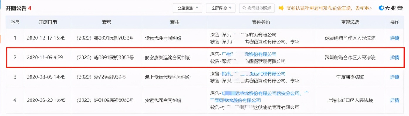Select case number 浙72民初939号
Image resolution: width=409 pixels, height=116 pixels.
(x=101, y=77)
